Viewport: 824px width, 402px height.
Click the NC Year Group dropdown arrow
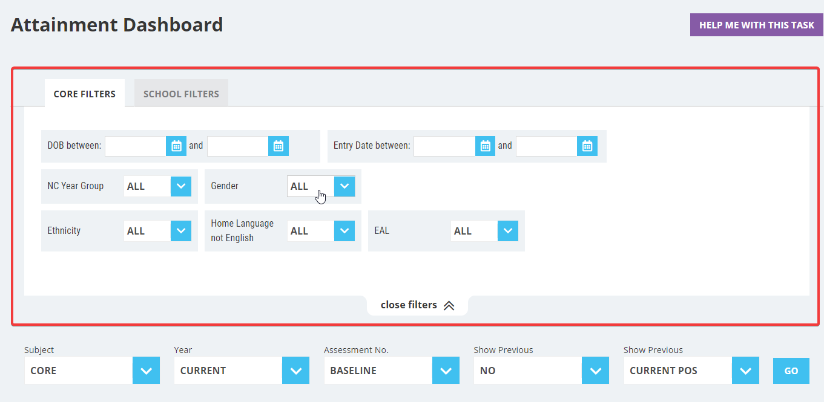(180, 186)
